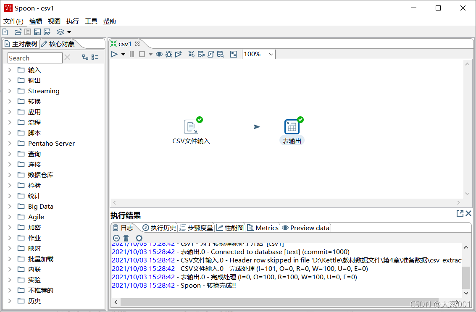
Task: Expand the 输入 folder in the tree
Action: coord(11,70)
